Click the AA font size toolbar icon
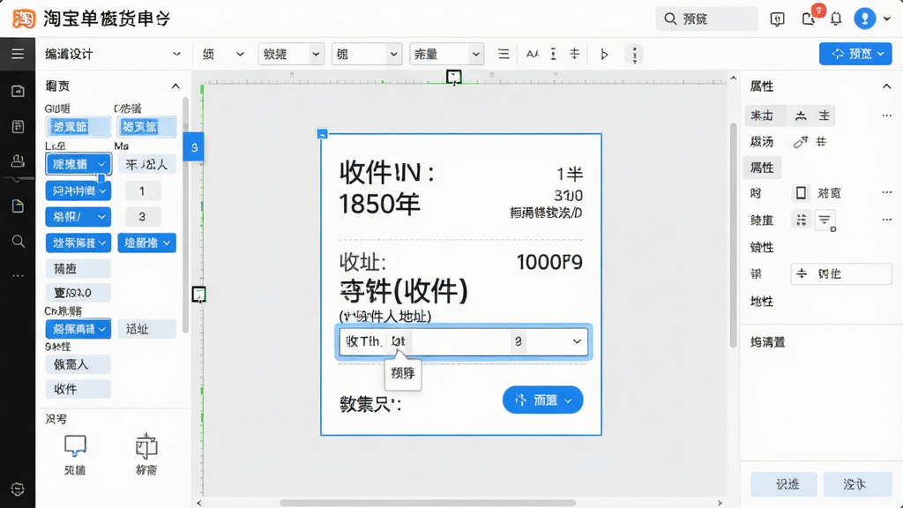This screenshot has width=903, height=508. tap(532, 54)
